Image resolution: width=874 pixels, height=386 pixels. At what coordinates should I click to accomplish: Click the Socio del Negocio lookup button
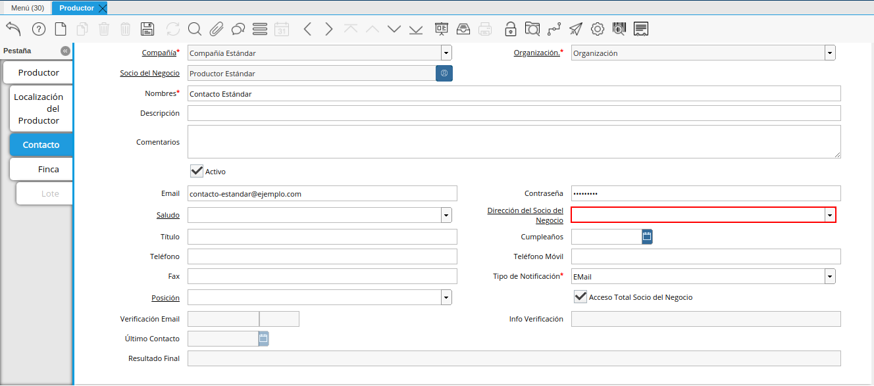(x=444, y=74)
